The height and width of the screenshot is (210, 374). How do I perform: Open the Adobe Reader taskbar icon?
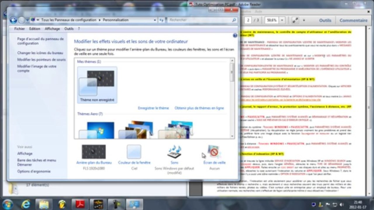coord(80,204)
